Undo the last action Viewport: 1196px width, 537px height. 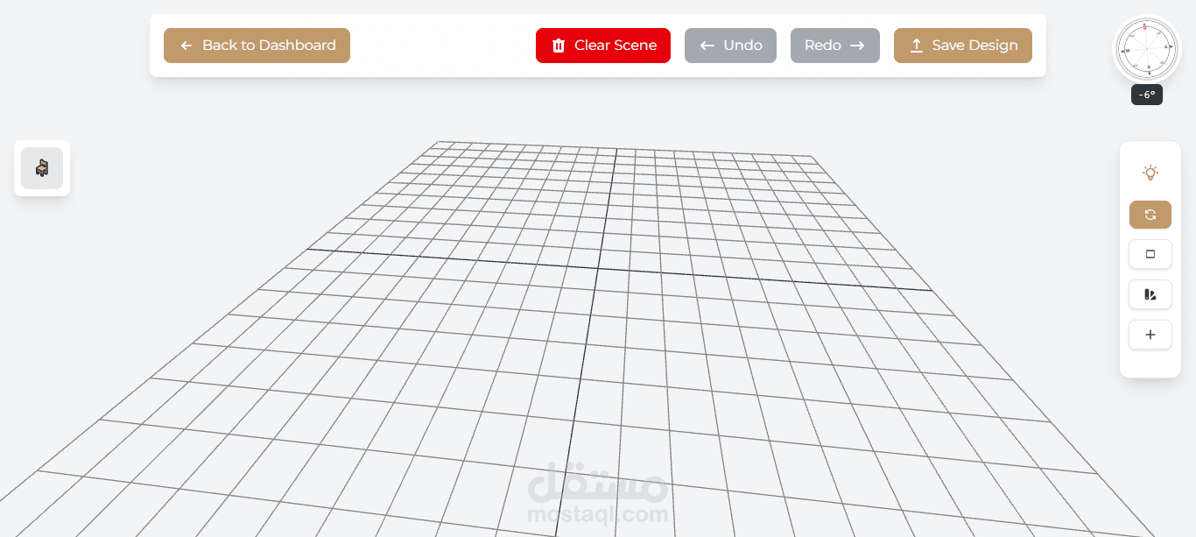coord(730,46)
